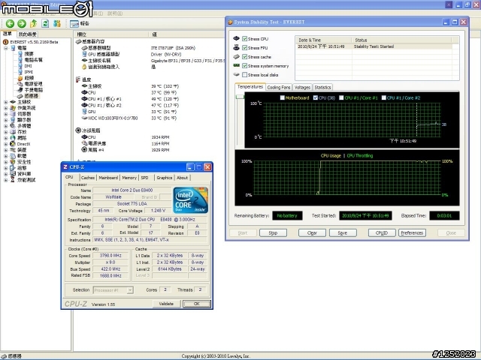Click OK in the CPU-Z window
Screen dimensions: 481x360
[x=197, y=304]
